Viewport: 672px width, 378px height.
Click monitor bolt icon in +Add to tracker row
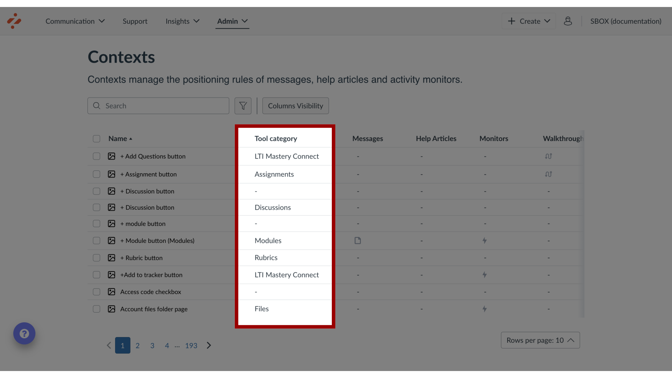pos(485,275)
